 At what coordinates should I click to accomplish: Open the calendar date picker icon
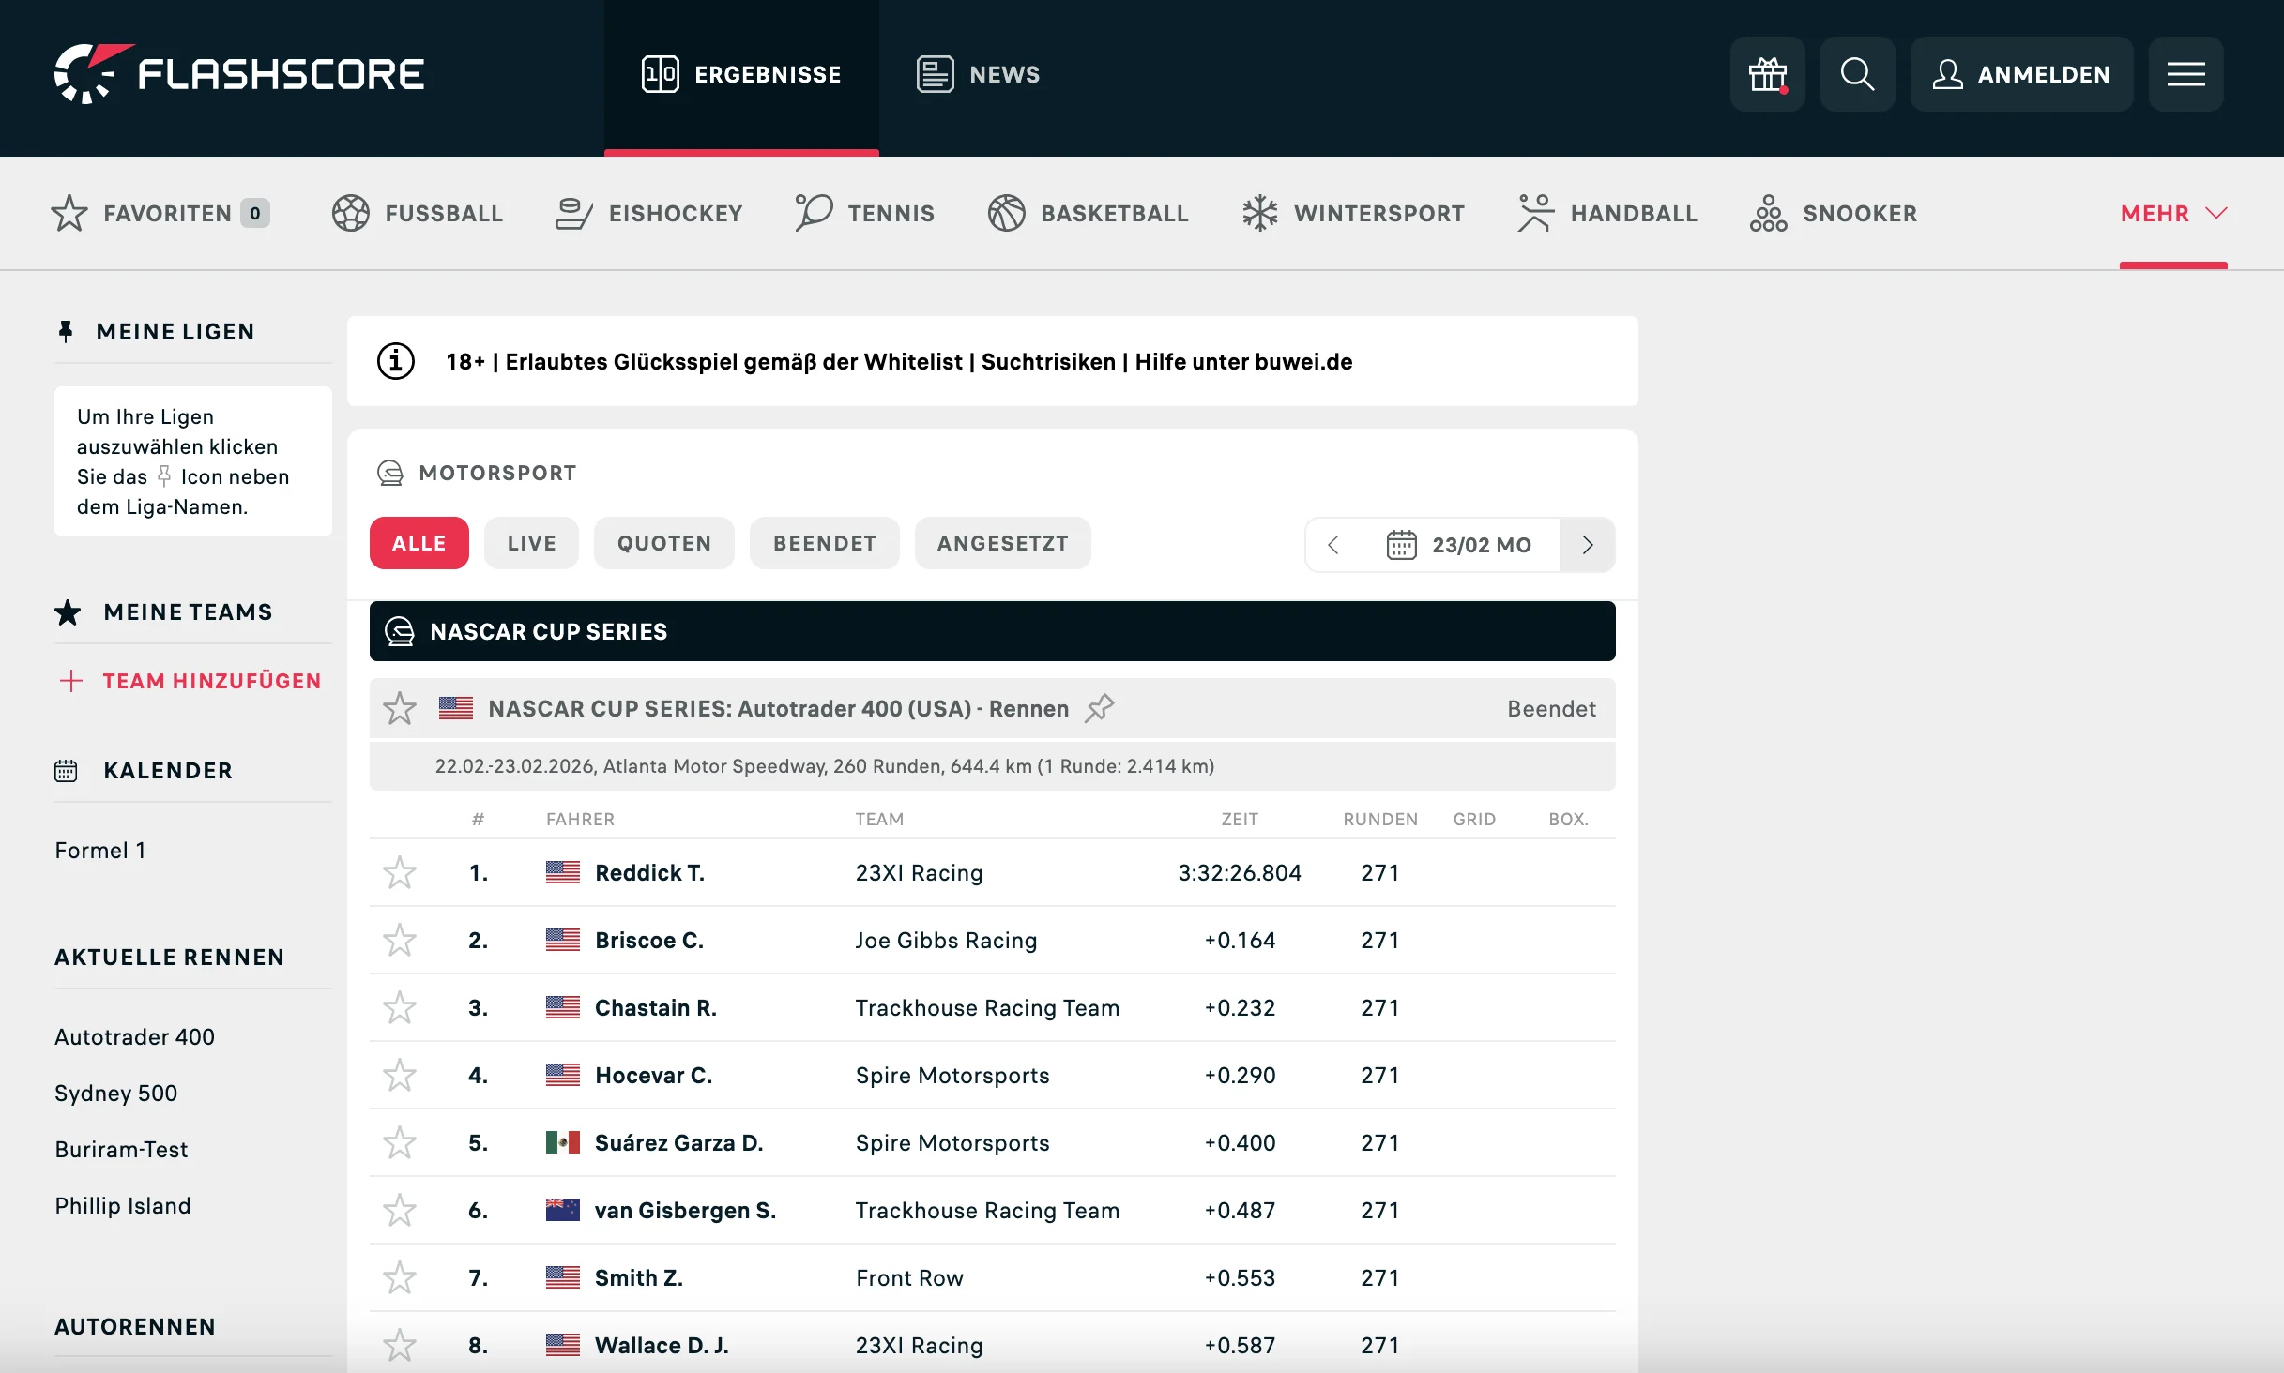point(1401,545)
